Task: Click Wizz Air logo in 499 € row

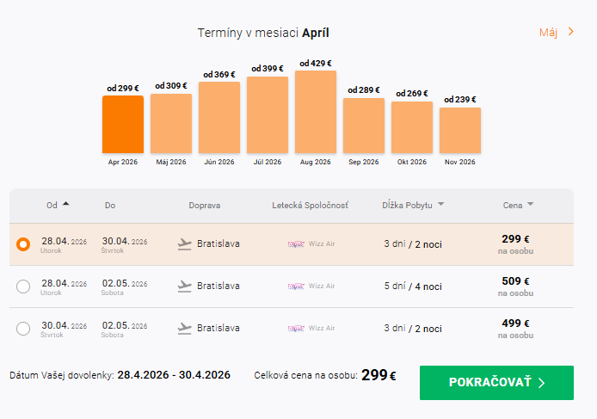Action: 297,328
